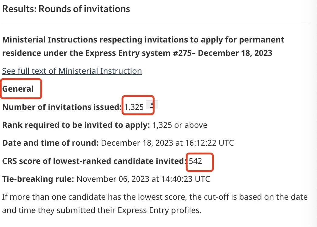Click the words Express Entry profiles in the paragraph
The height and width of the screenshot is (227, 317).
coord(159,210)
